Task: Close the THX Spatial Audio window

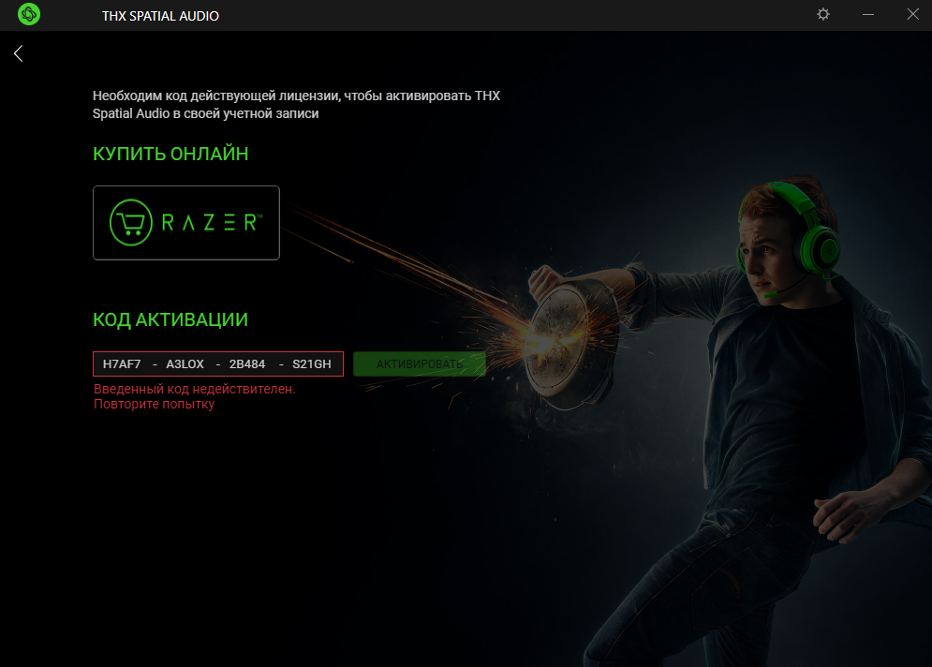Action: 913,14
